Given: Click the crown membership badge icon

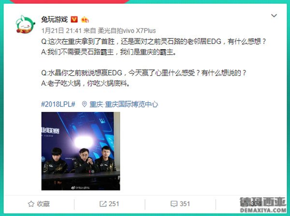Looking at the screenshot, I should tap(85, 19).
